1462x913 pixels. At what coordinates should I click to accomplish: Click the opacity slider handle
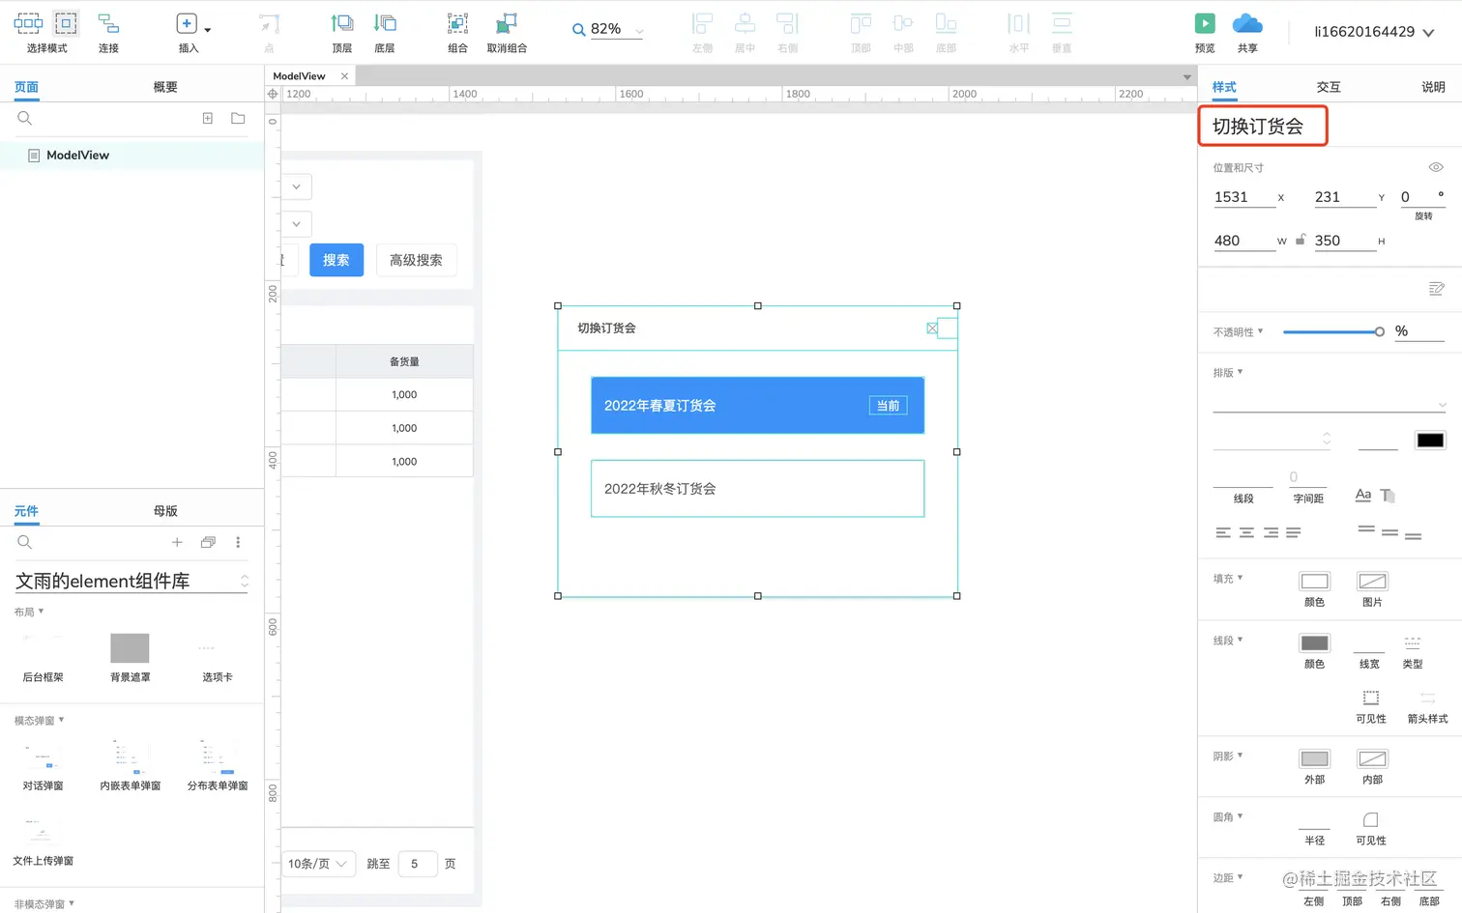click(x=1379, y=331)
